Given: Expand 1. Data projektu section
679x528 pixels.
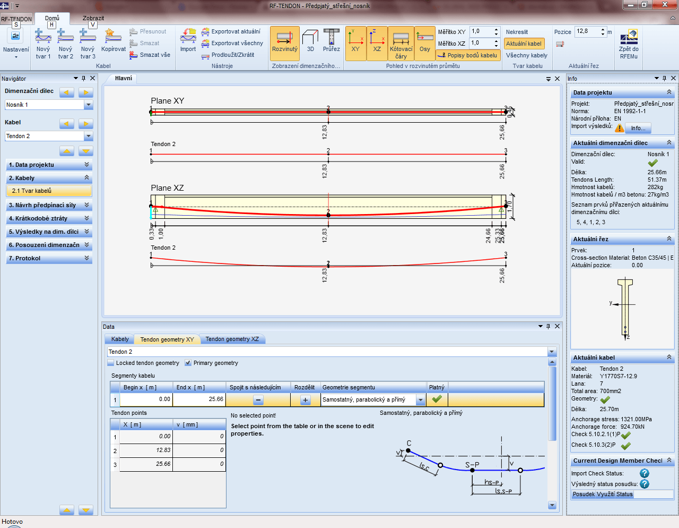Looking at the screenshot, I should (x=49, y=165).
